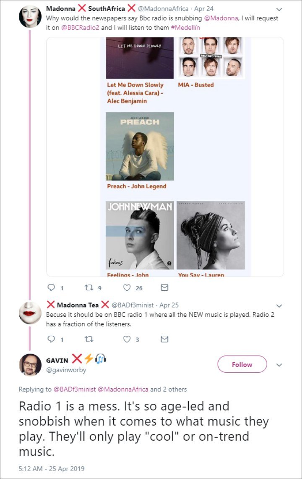This screenshot has width=302, height=479.
Task: Follow GAVIN's account
Action: (x=242, y=364)
